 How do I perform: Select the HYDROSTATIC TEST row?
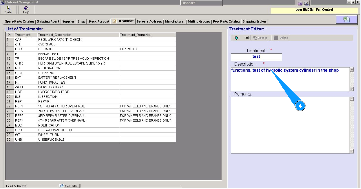pyautogui.click(x=91, y=92)
